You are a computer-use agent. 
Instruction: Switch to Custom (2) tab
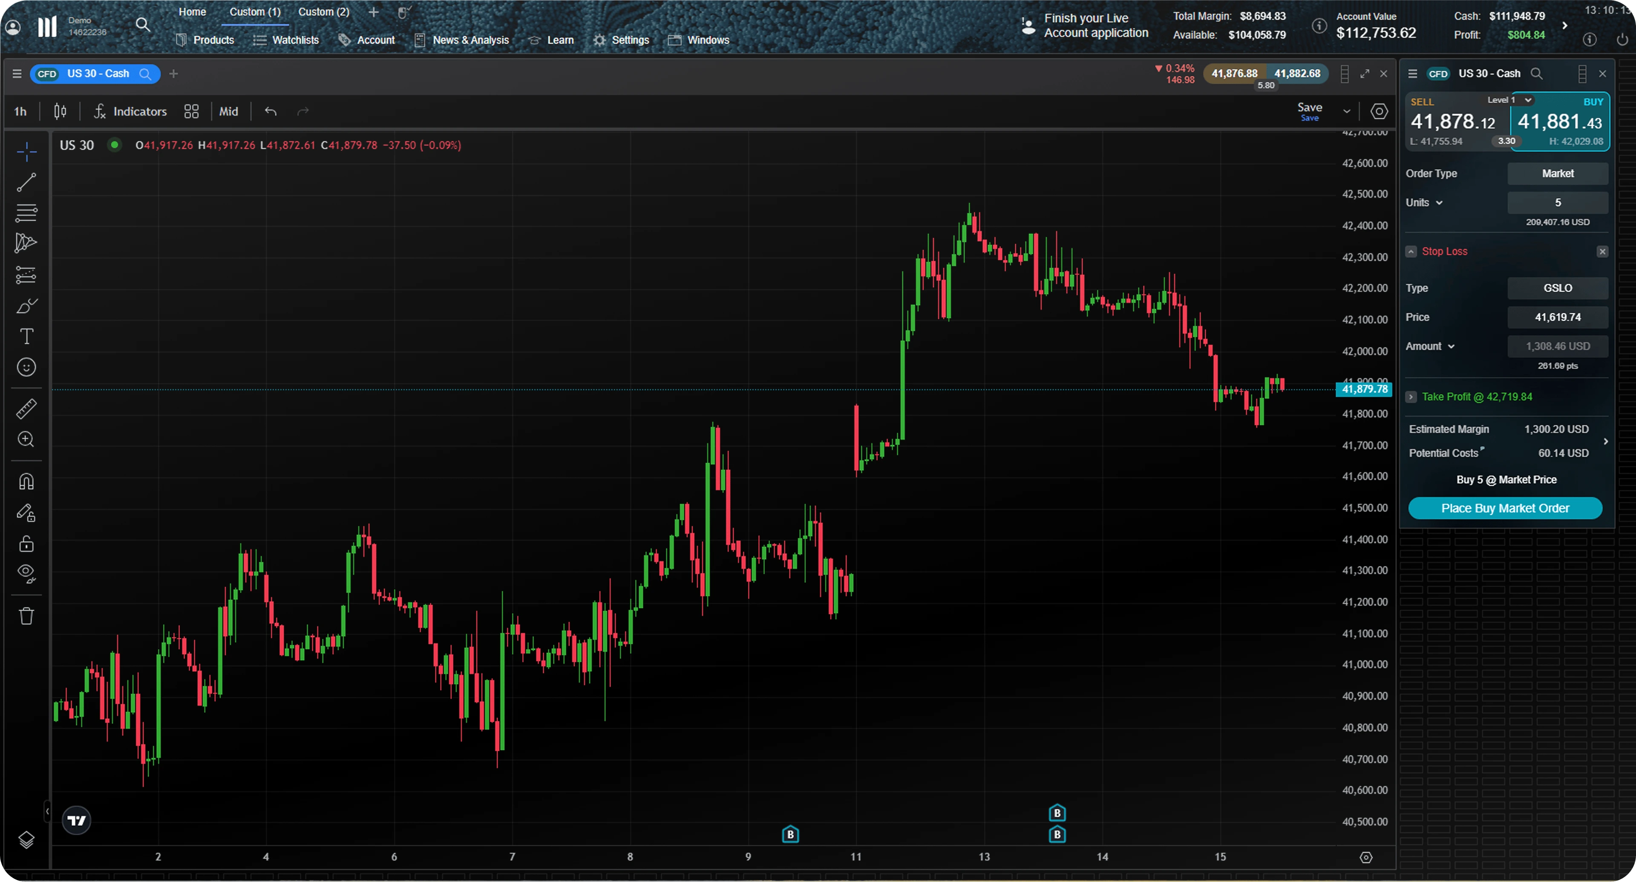pos(324,12)
